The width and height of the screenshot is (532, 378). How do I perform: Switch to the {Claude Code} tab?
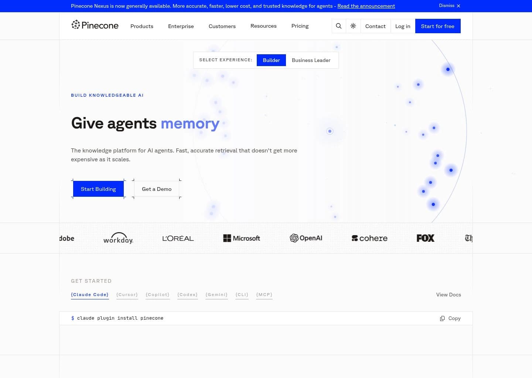pyautogui.click(x=90, y=295)
